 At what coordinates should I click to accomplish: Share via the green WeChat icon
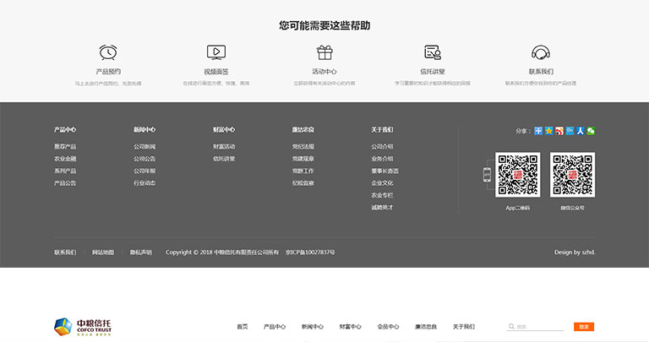[x=592, y=131]
